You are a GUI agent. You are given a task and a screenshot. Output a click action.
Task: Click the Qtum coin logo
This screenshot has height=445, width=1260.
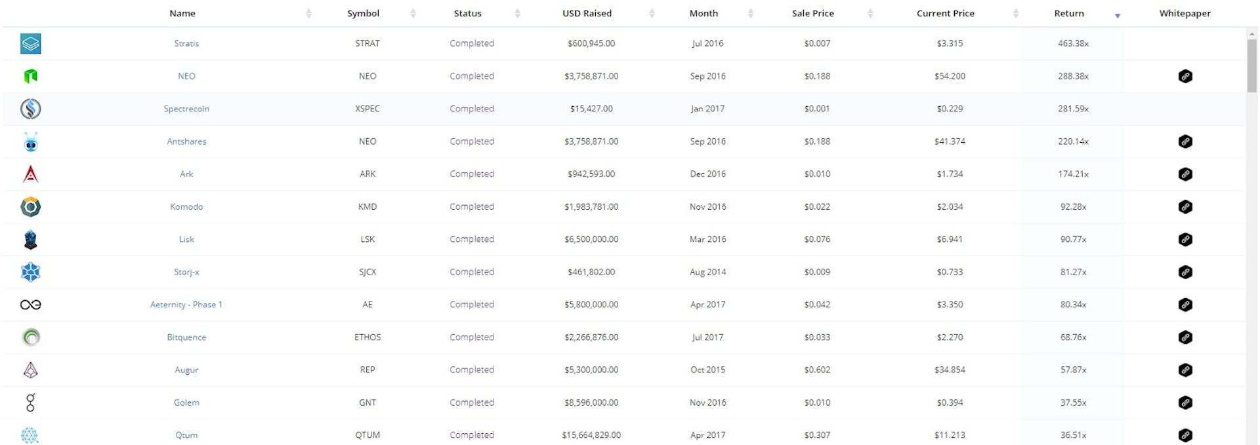(30, 435)
